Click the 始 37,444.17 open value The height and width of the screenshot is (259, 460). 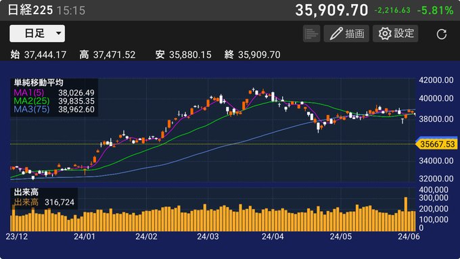[39, 55]
